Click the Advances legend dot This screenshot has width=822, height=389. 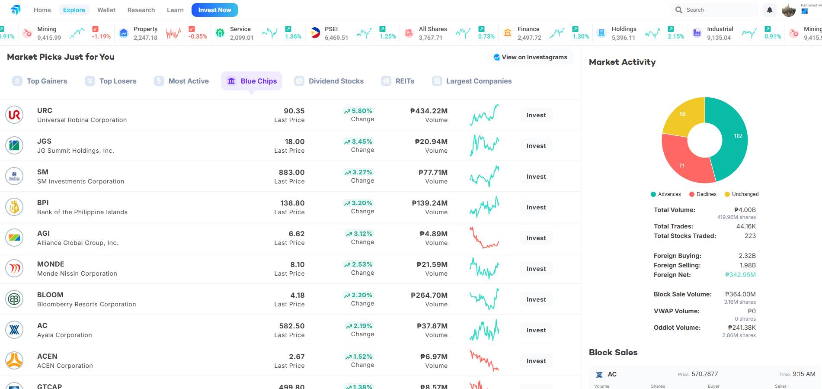[x=653, y=194]
